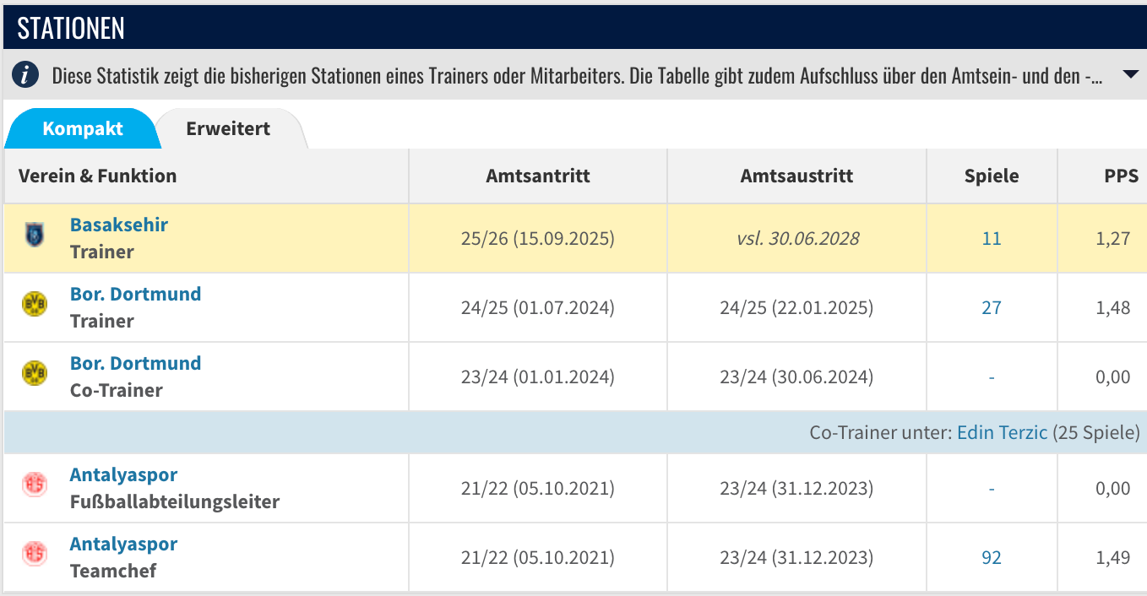Open the Edin Terzic coach link
The height and width of the screenshot is (596, 1147).
click(1002, 432)
